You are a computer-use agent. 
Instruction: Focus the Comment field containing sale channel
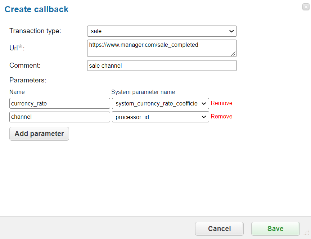[x=162, y=66]
